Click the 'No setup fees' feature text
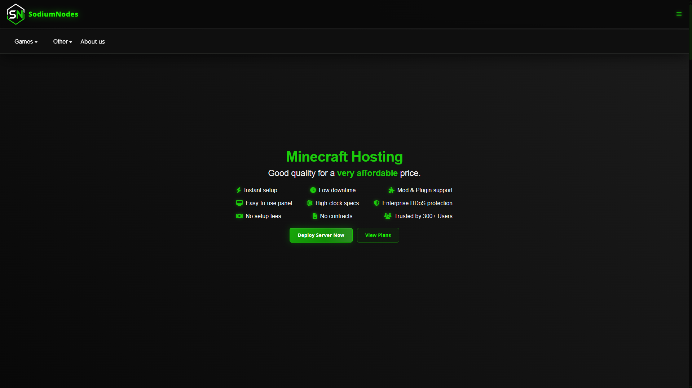The width and height of the screenshot is (692, 388). point(263,216)
